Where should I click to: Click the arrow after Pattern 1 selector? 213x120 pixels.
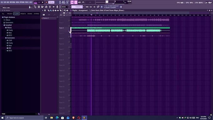click(x=84, y=7)
